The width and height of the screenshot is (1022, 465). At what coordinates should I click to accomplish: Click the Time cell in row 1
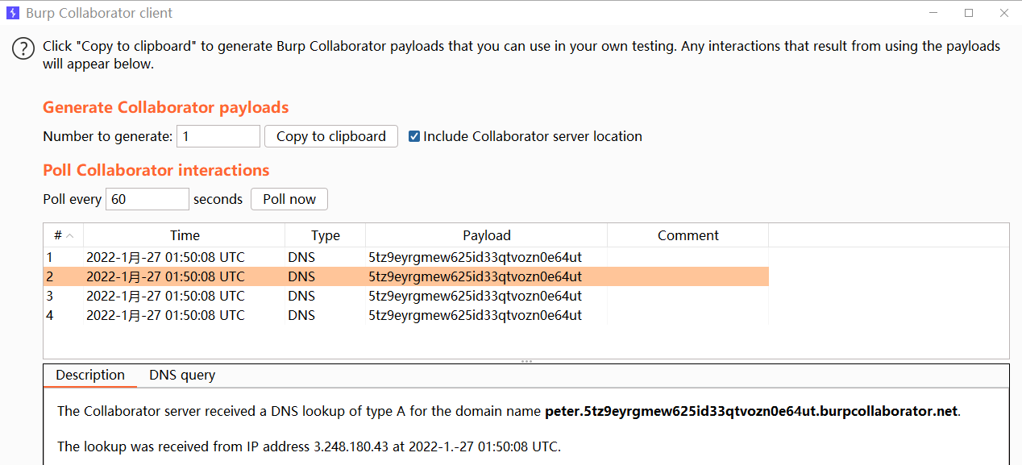185,257
